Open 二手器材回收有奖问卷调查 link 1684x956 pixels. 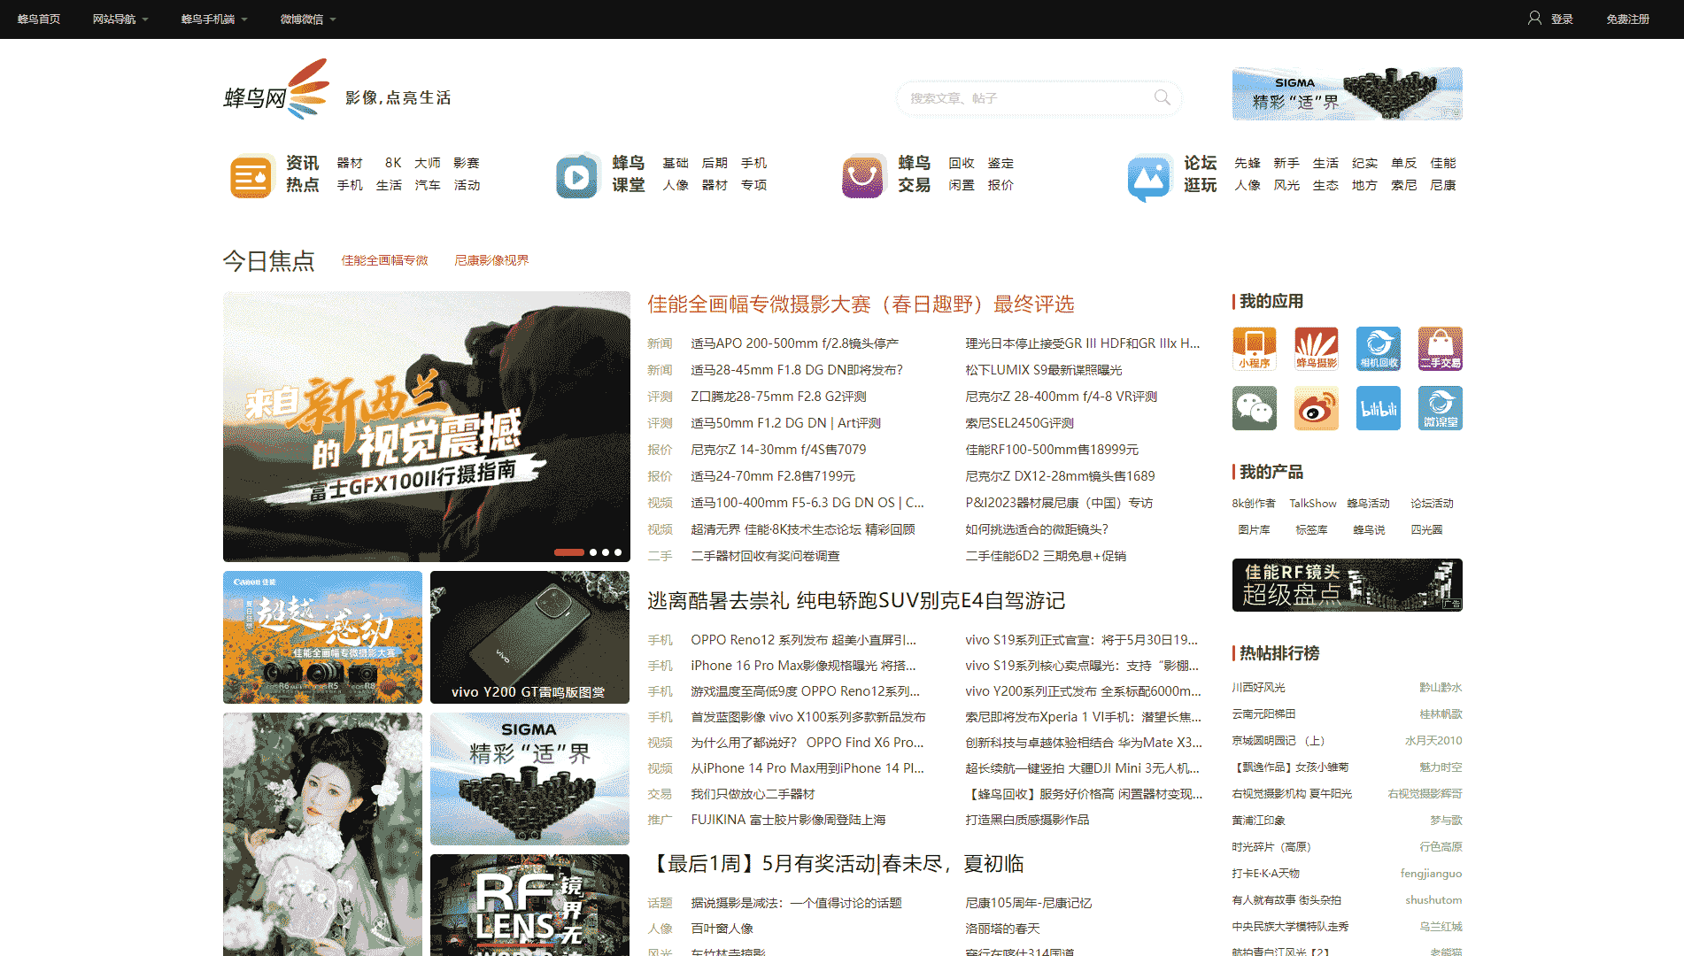(765, 556)
